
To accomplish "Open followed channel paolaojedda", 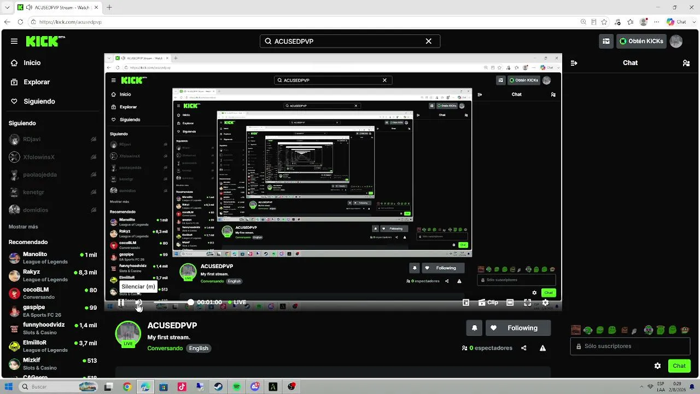I will 52,175.
